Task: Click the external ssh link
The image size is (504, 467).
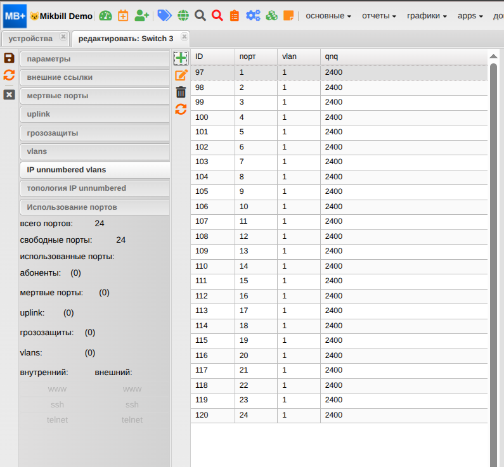Action: pyautogui.click(x=132, y=404)
